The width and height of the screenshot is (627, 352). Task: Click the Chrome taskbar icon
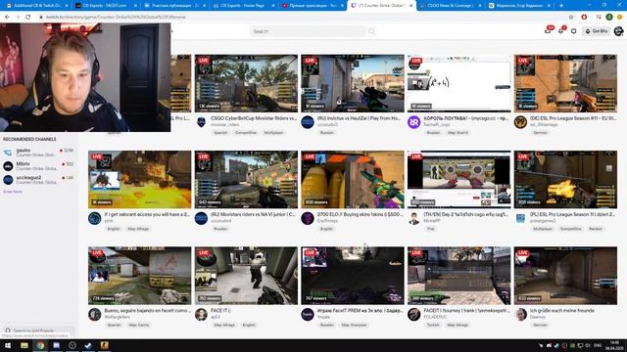[40, 345]
